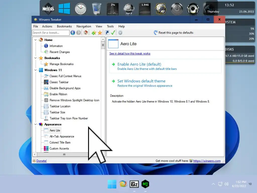Open the green hexagon app on taskbar
The height and width of the screenshot is (193, 257).
tap(145, 184)
